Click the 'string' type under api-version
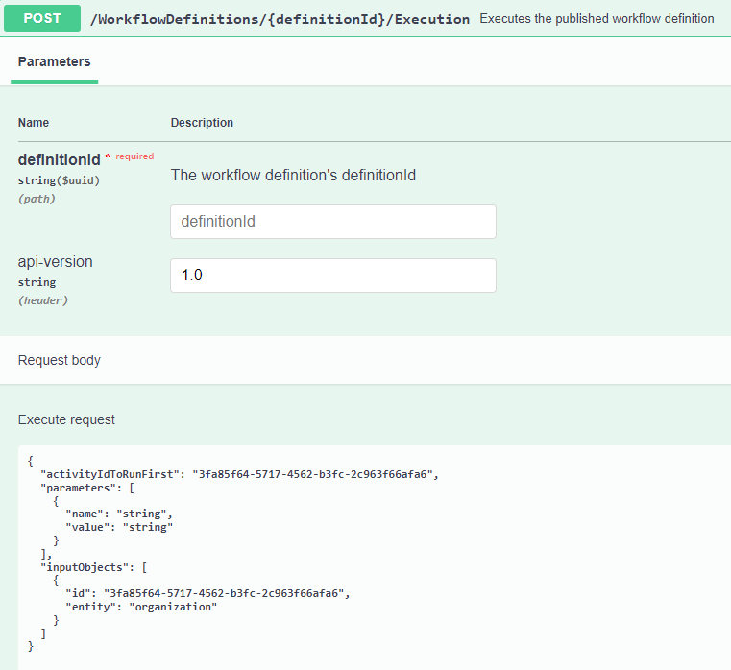The height and width of the screenshot is (670, 731). pos(37,282)
